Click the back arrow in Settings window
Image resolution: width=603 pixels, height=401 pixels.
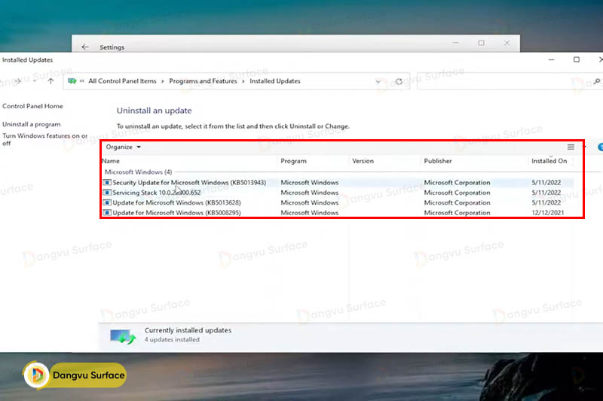(85, 47)
